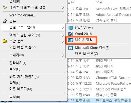Choose 공유 from the context menu
The width and height of the screenshot is (131, 103).
13,21
